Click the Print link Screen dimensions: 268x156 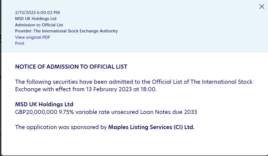[20, 43]
